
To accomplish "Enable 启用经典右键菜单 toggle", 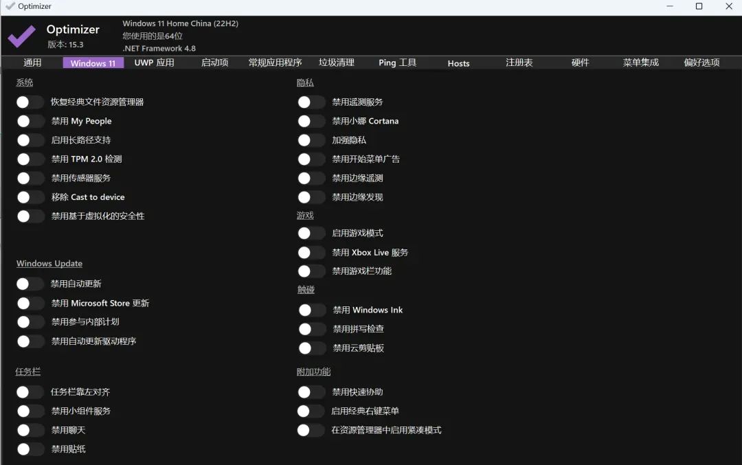I will point(311,411).
